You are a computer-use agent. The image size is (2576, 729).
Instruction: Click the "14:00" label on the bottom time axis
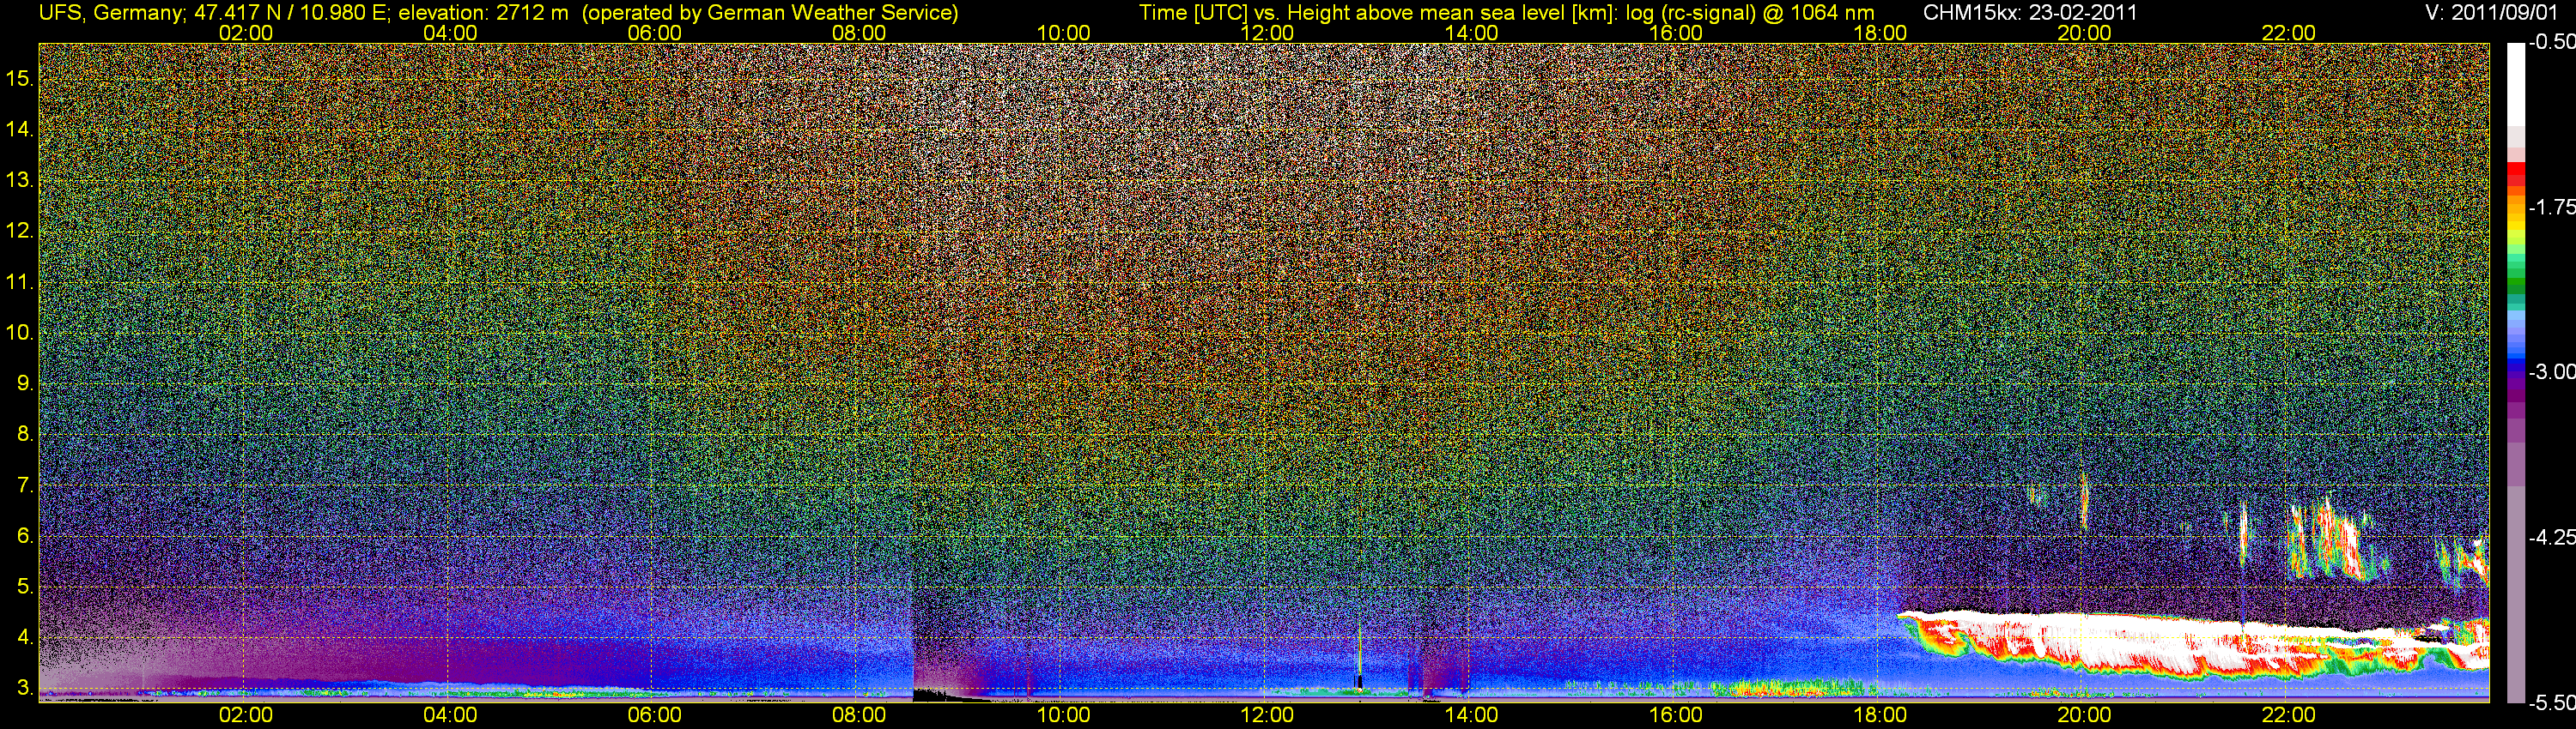[x=1472, y=715]
